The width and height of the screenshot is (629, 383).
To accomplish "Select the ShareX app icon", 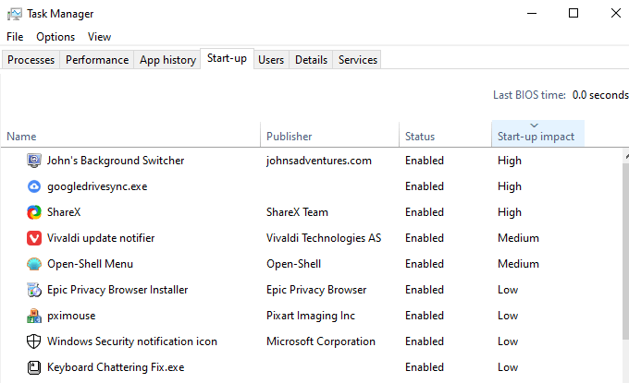I will click(x=33, y=212).
